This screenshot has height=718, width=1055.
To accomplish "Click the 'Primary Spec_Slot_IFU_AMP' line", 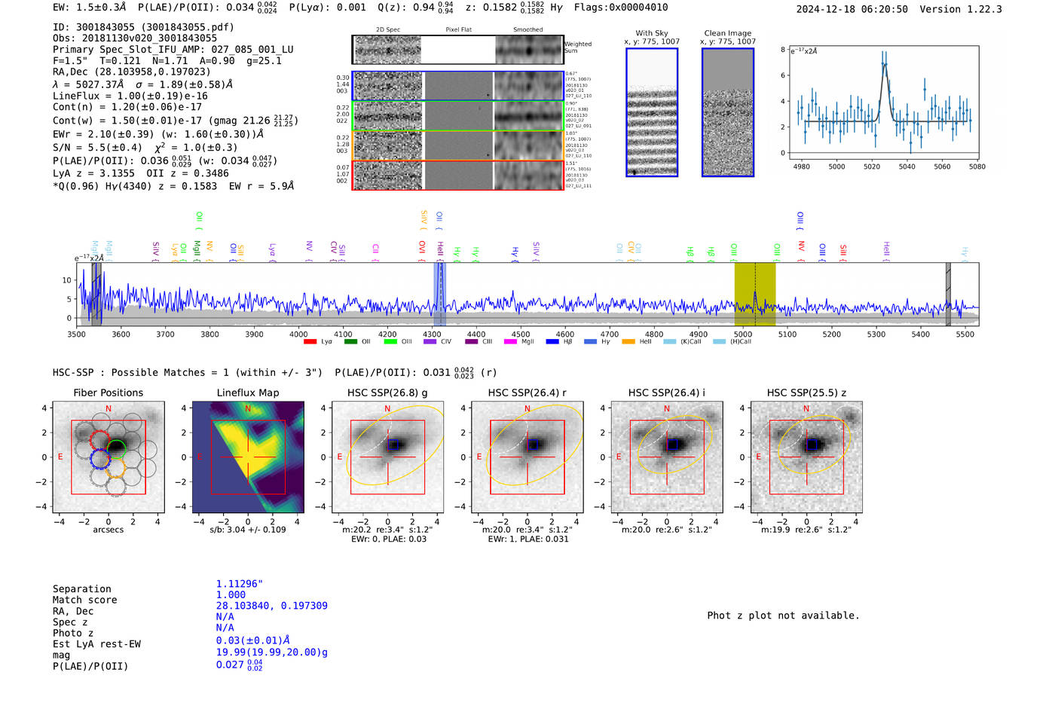I will point(173,49).
